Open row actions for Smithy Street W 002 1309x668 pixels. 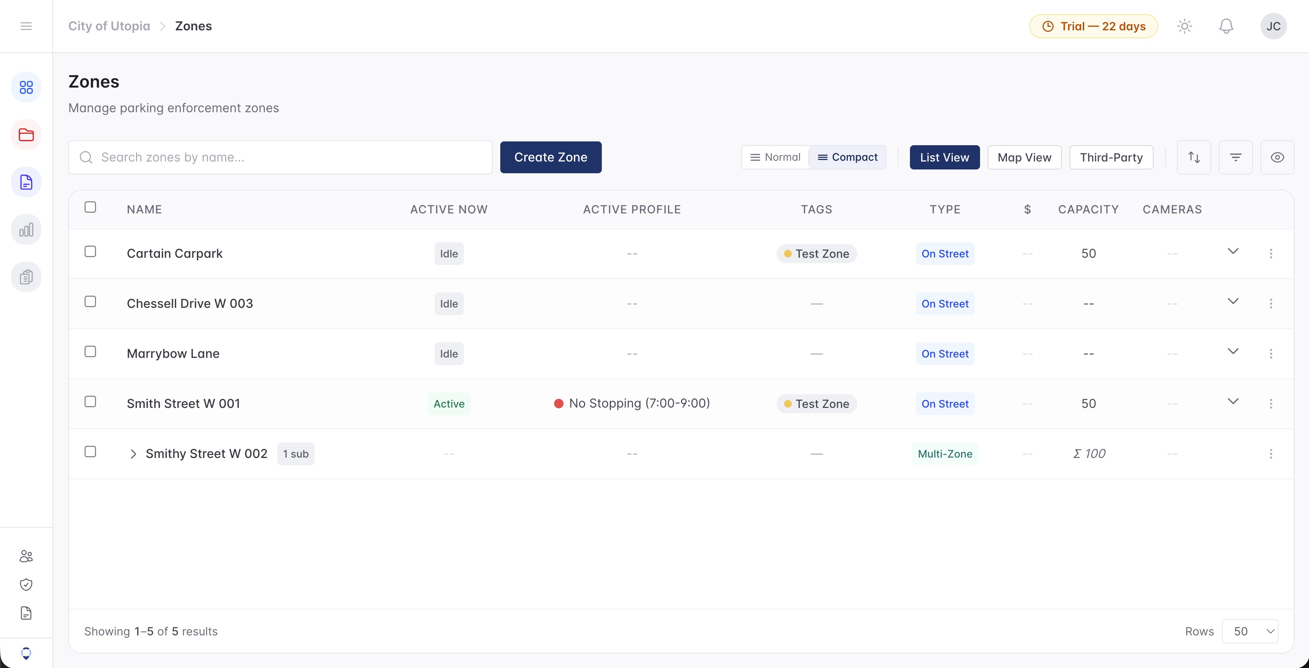[x=1271, y=453]
